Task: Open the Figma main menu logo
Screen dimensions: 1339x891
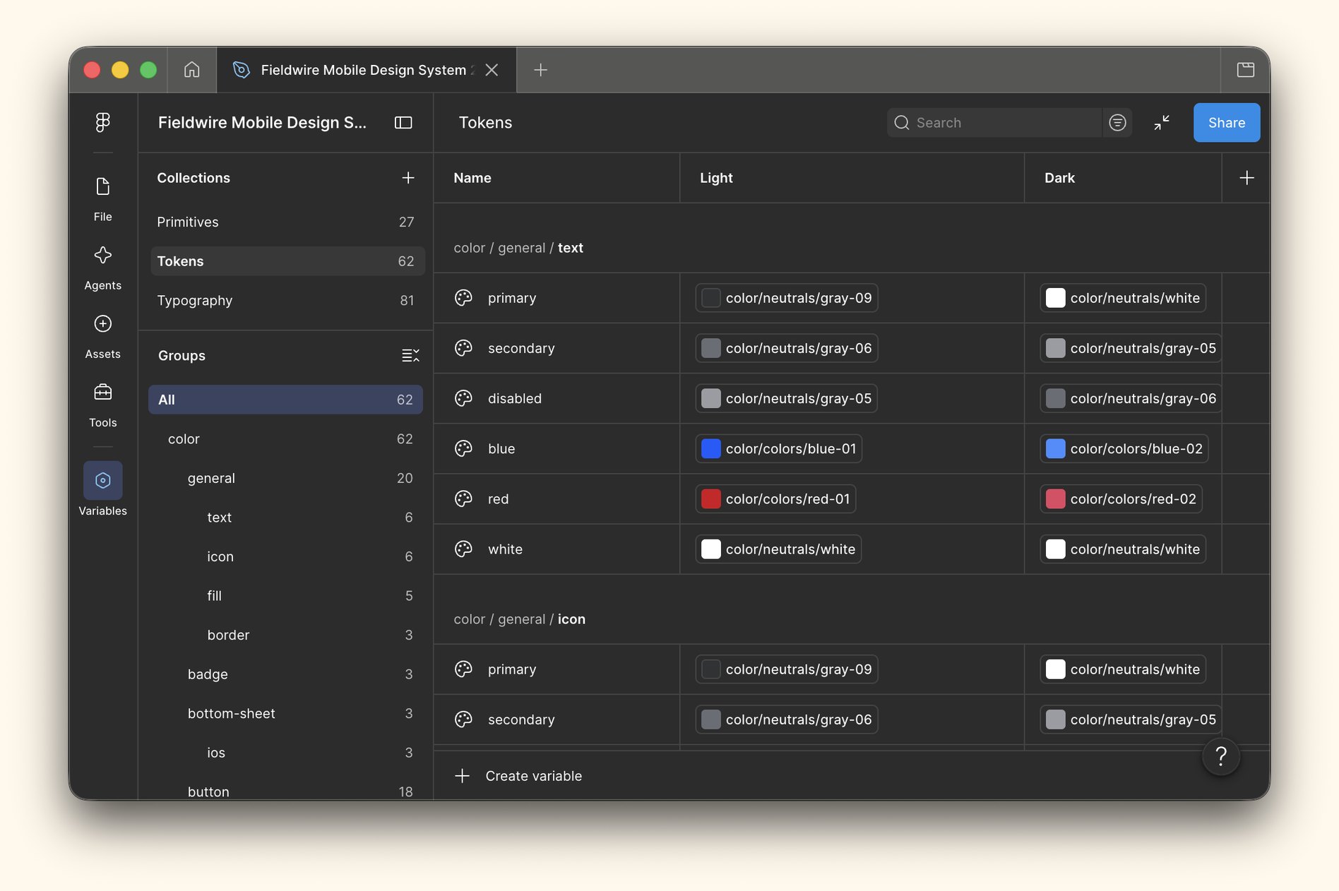Action: pos(102,123)
